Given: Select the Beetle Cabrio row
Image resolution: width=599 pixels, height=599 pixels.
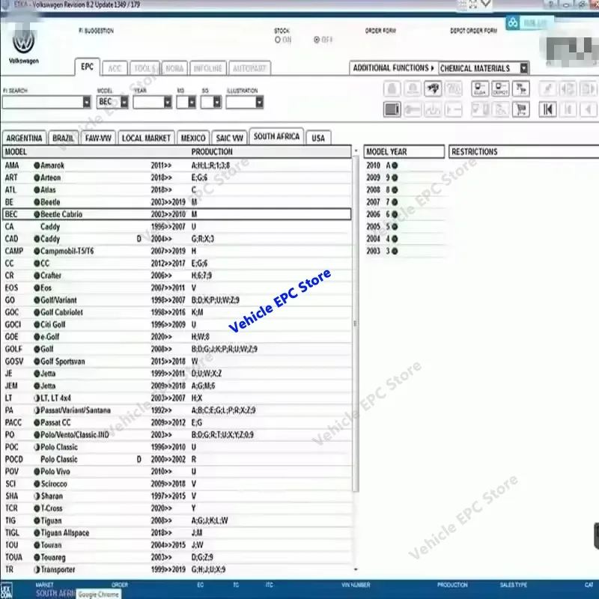Looking at the screenshot, I should click(x=177, y=214).
